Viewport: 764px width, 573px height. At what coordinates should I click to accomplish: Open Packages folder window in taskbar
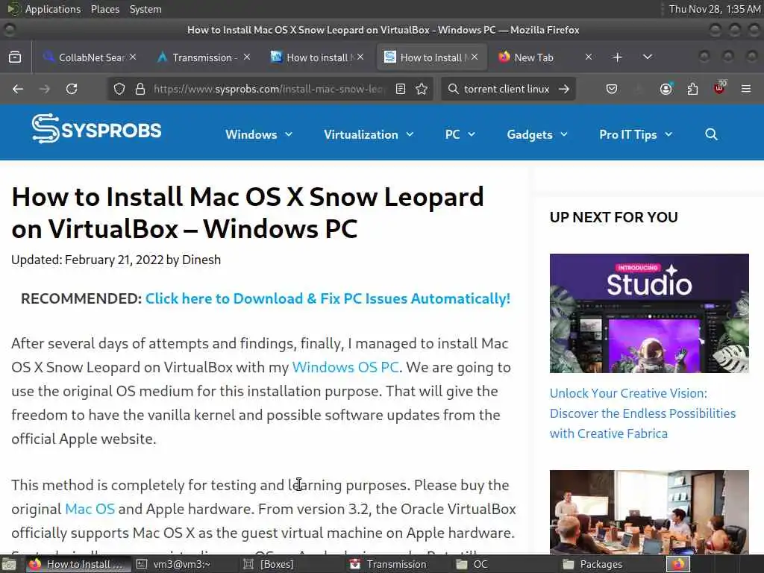601,564
